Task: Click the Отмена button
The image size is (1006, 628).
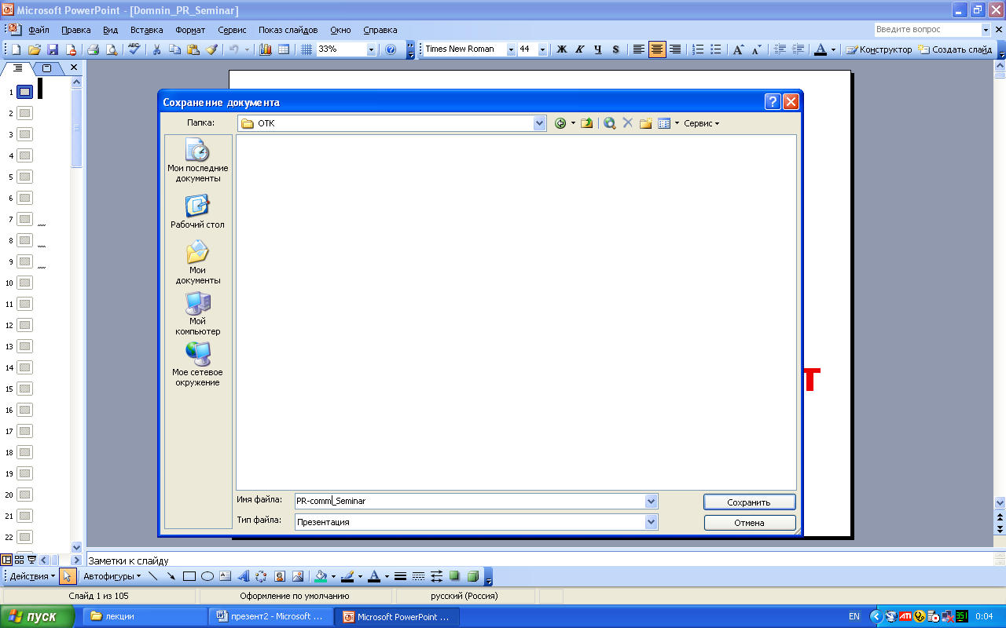Action: pos(750,523)
